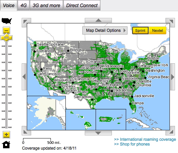The width and height of the screenshot is (178, 153).
Task: Pan the map left with side arrow
Action: tap(24, 77)
